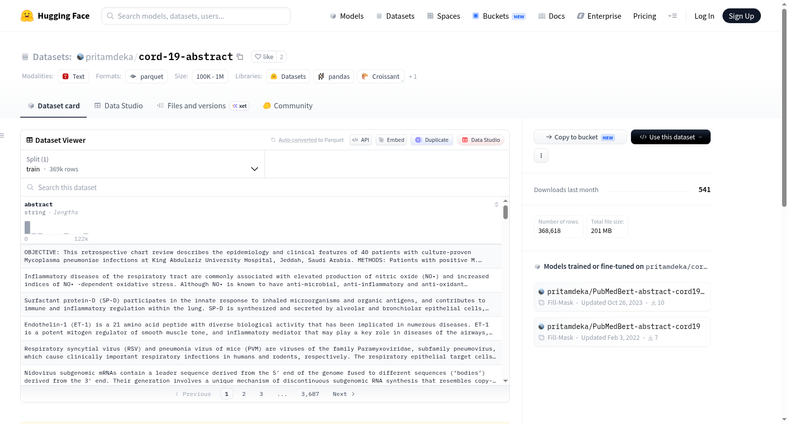Screen dimensions: 788x424
Task: Click the abstract lengths histogram bar
Action: pos(28,227)
